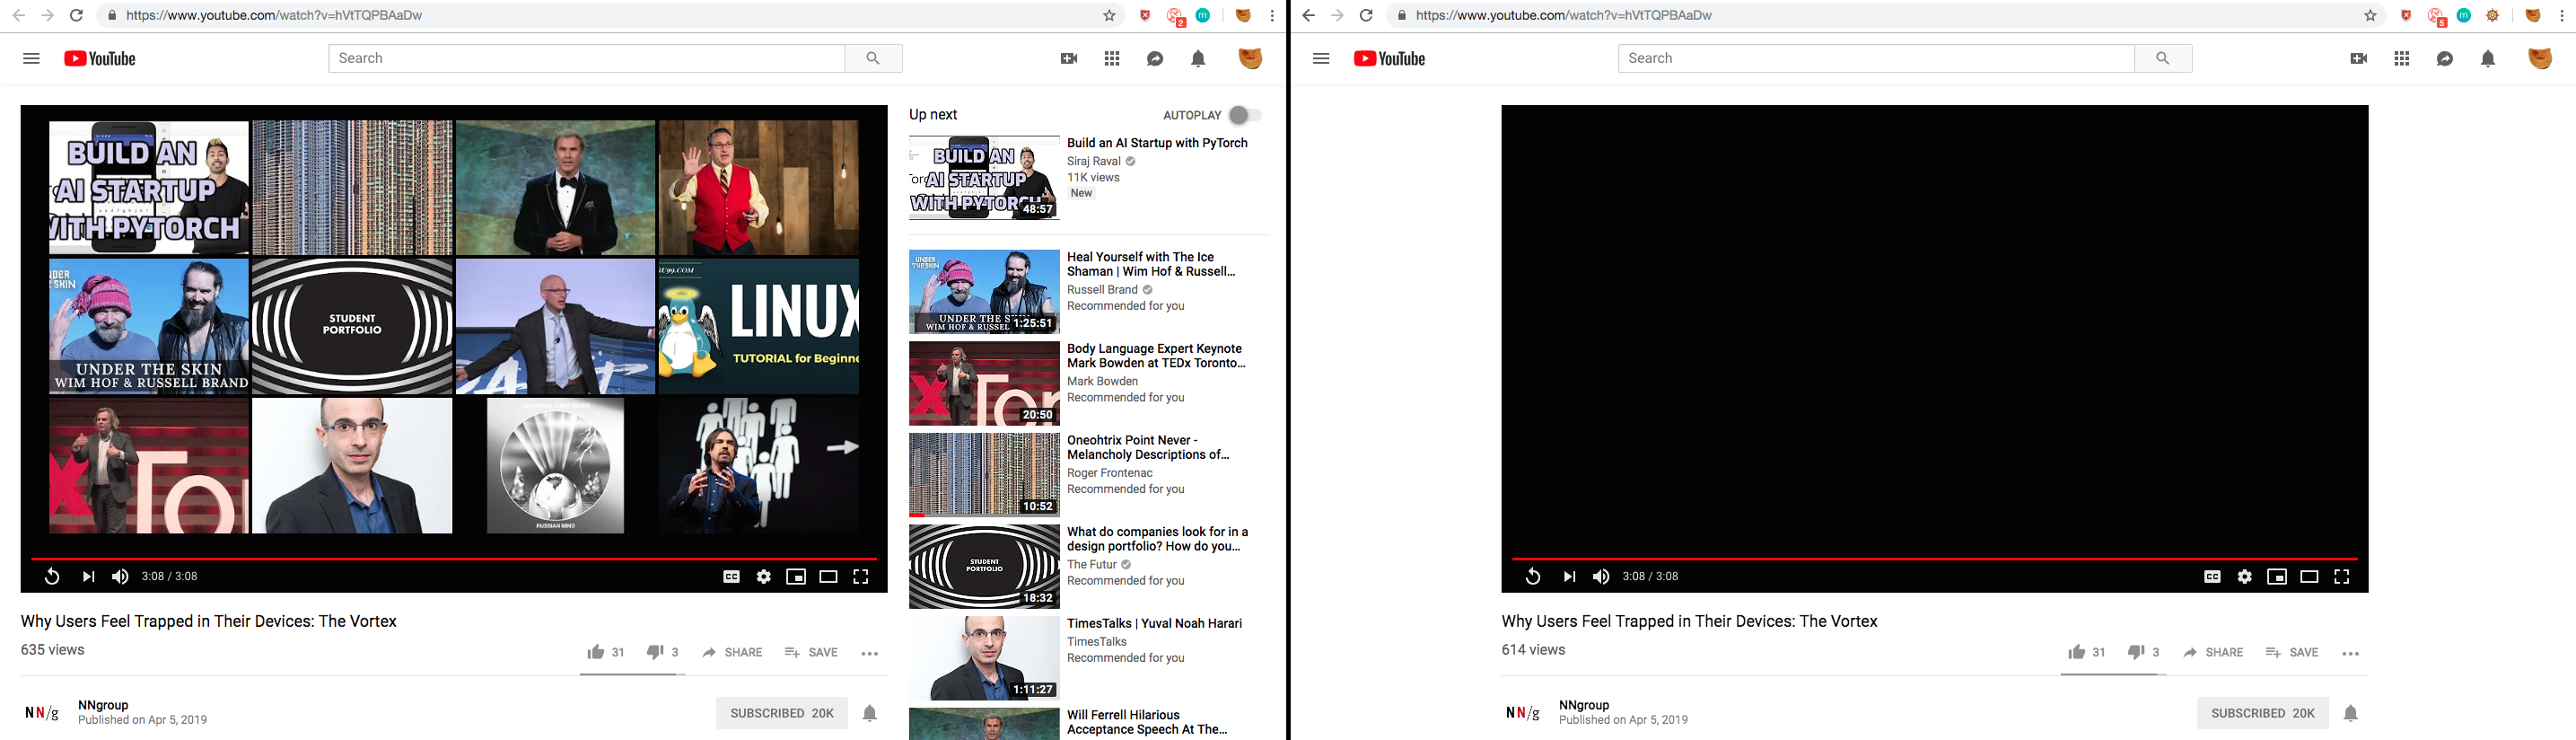Click the red progress bar in right player
This screenshot has width=2576, height=740.
click(1935, 558)
